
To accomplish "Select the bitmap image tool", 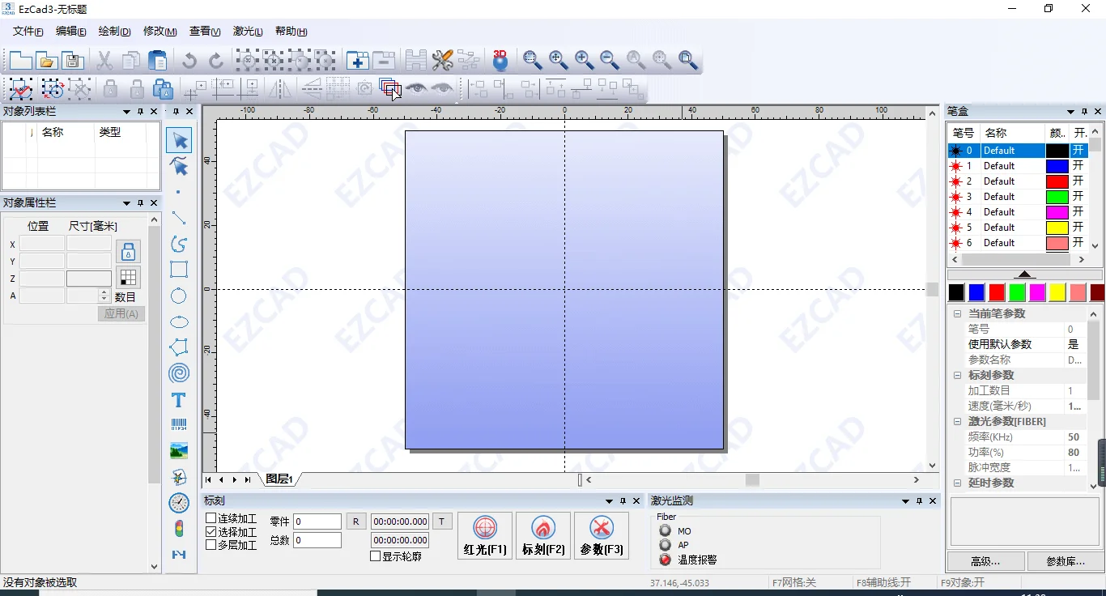I will coord(179,451).
